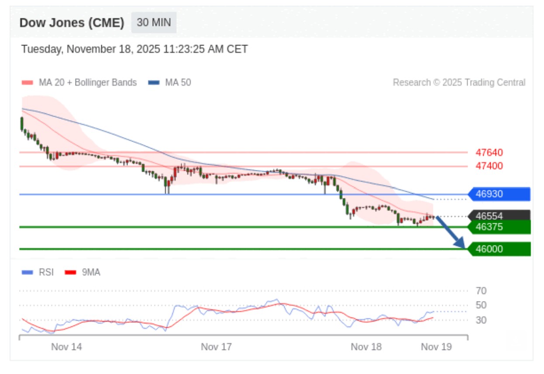Open the Trading Central research credit
Viewport: 544px width, 374px height.
tap(459, 83)
